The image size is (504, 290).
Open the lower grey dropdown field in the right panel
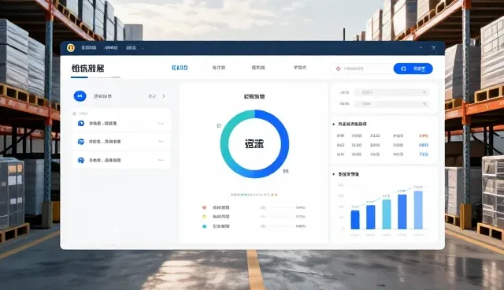(391, 104)
